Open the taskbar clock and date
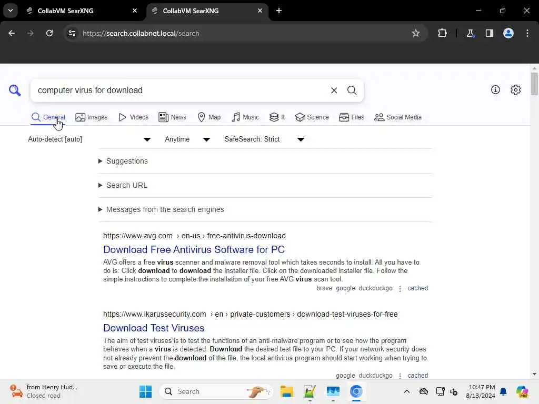 (480, 391)
